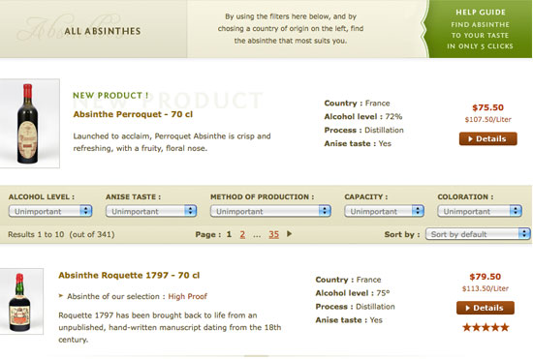The width and height of the screenshot is (533, 359).
Task: Click the $79.50 price text
Action: (486, 277)
